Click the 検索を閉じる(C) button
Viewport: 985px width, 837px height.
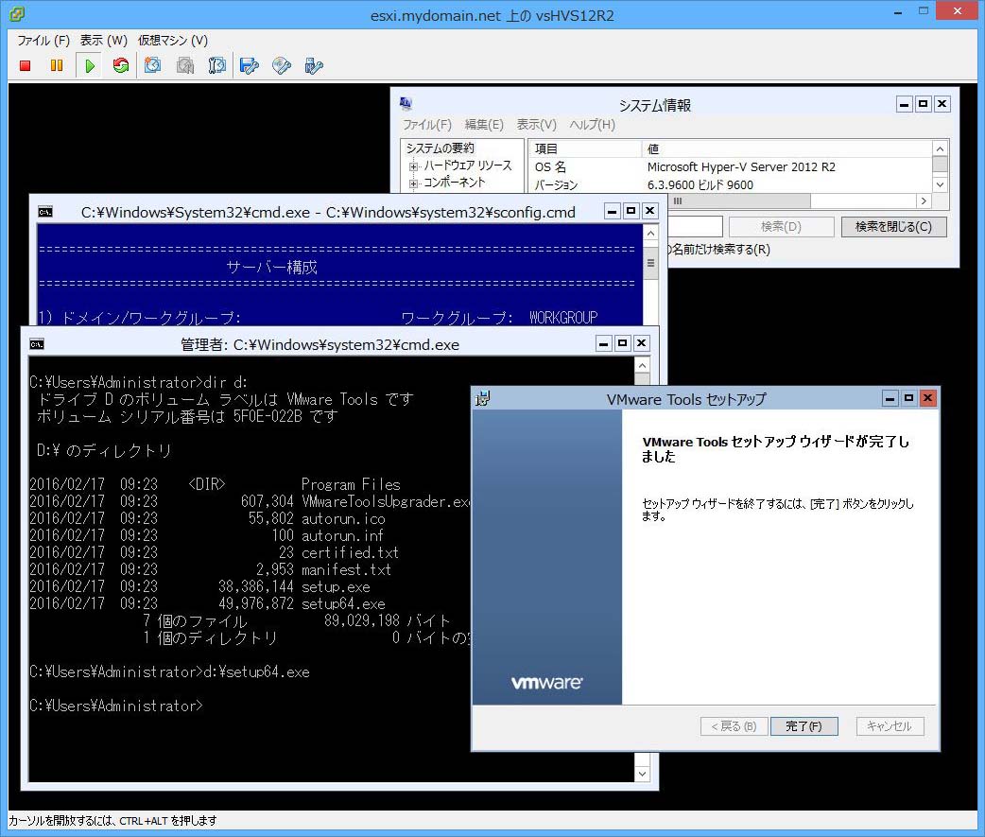894,227
